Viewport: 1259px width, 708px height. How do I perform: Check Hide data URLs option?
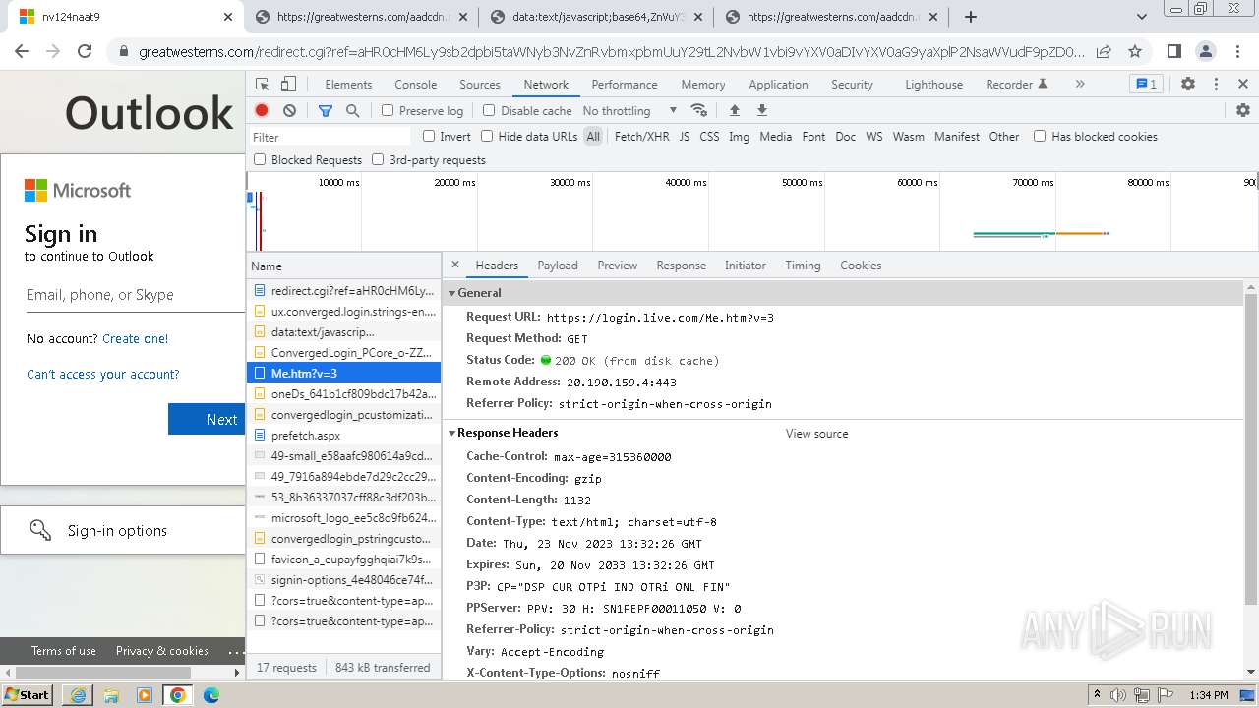click(x=487, y=137)
